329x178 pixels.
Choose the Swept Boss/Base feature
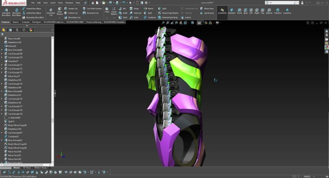(x=32, y=9)
